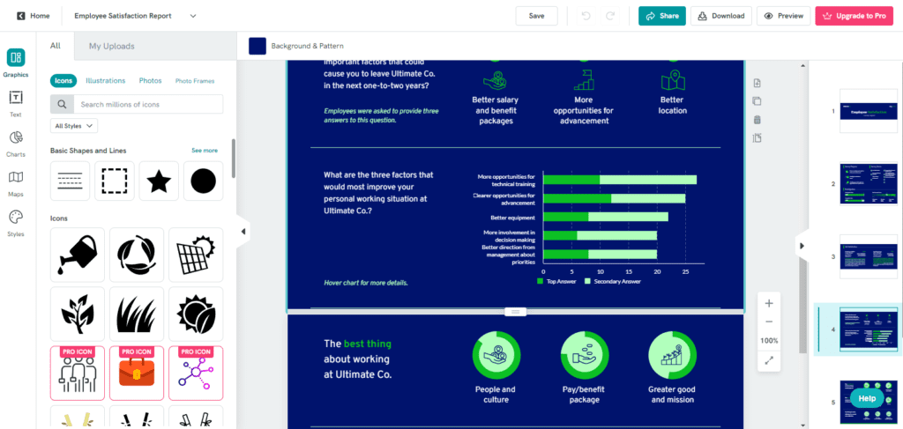Click the add page icon beside canvas
The width and height of the screenshot is (903, 429).
pyautogui.click(x=757, y=84)
